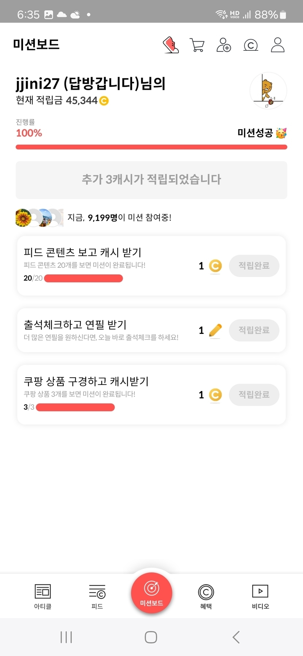
Task: Go to the 비디오 tab
Action: (x=260, y=596)
